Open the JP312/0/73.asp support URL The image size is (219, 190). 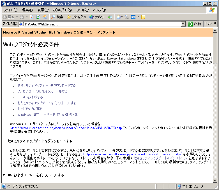click(x=66, y=128)
